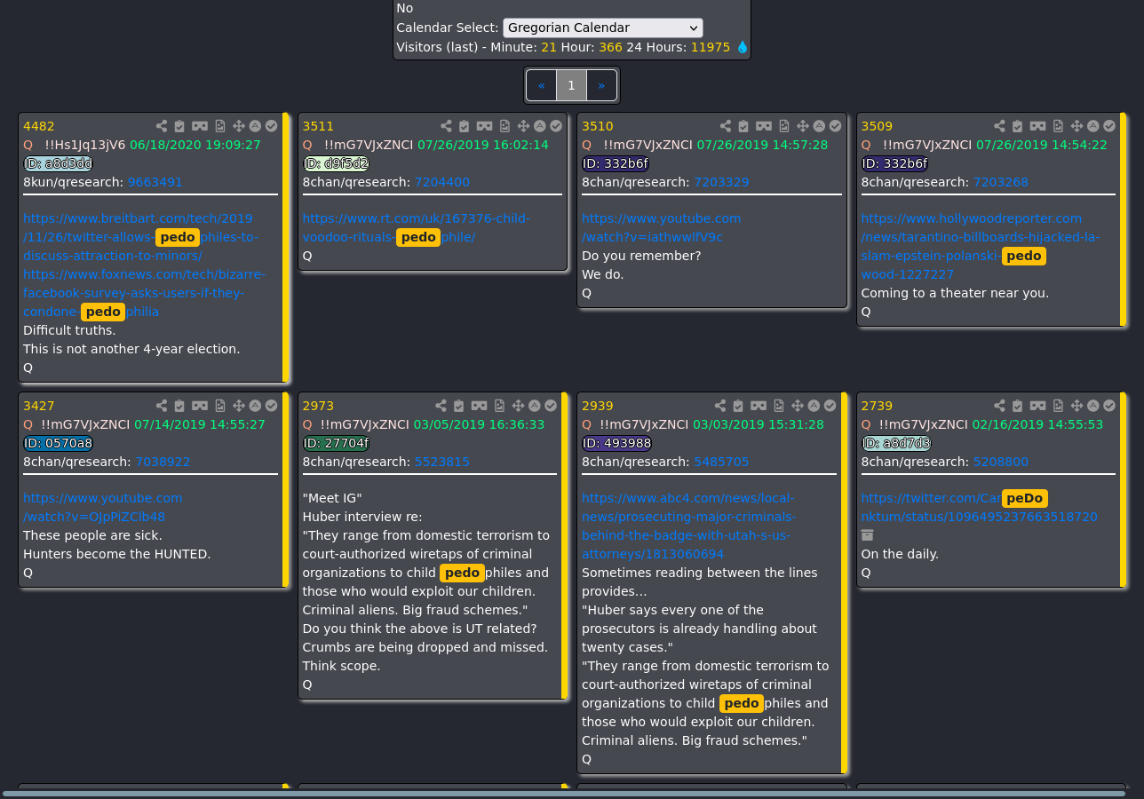Open thread link 7203268
The height and width of the screenshot is (799, 1144).
click(x=1001, y=182)
